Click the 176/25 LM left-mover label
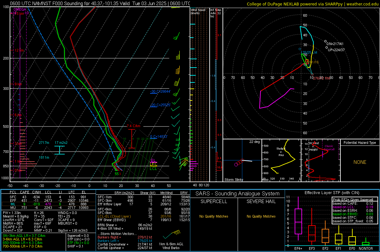Viewport: 380px width, 252px height. (x=309, y=52)
